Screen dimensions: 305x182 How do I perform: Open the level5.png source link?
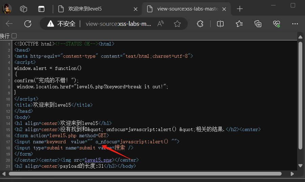pyautogui.click(x=98, y=160)
